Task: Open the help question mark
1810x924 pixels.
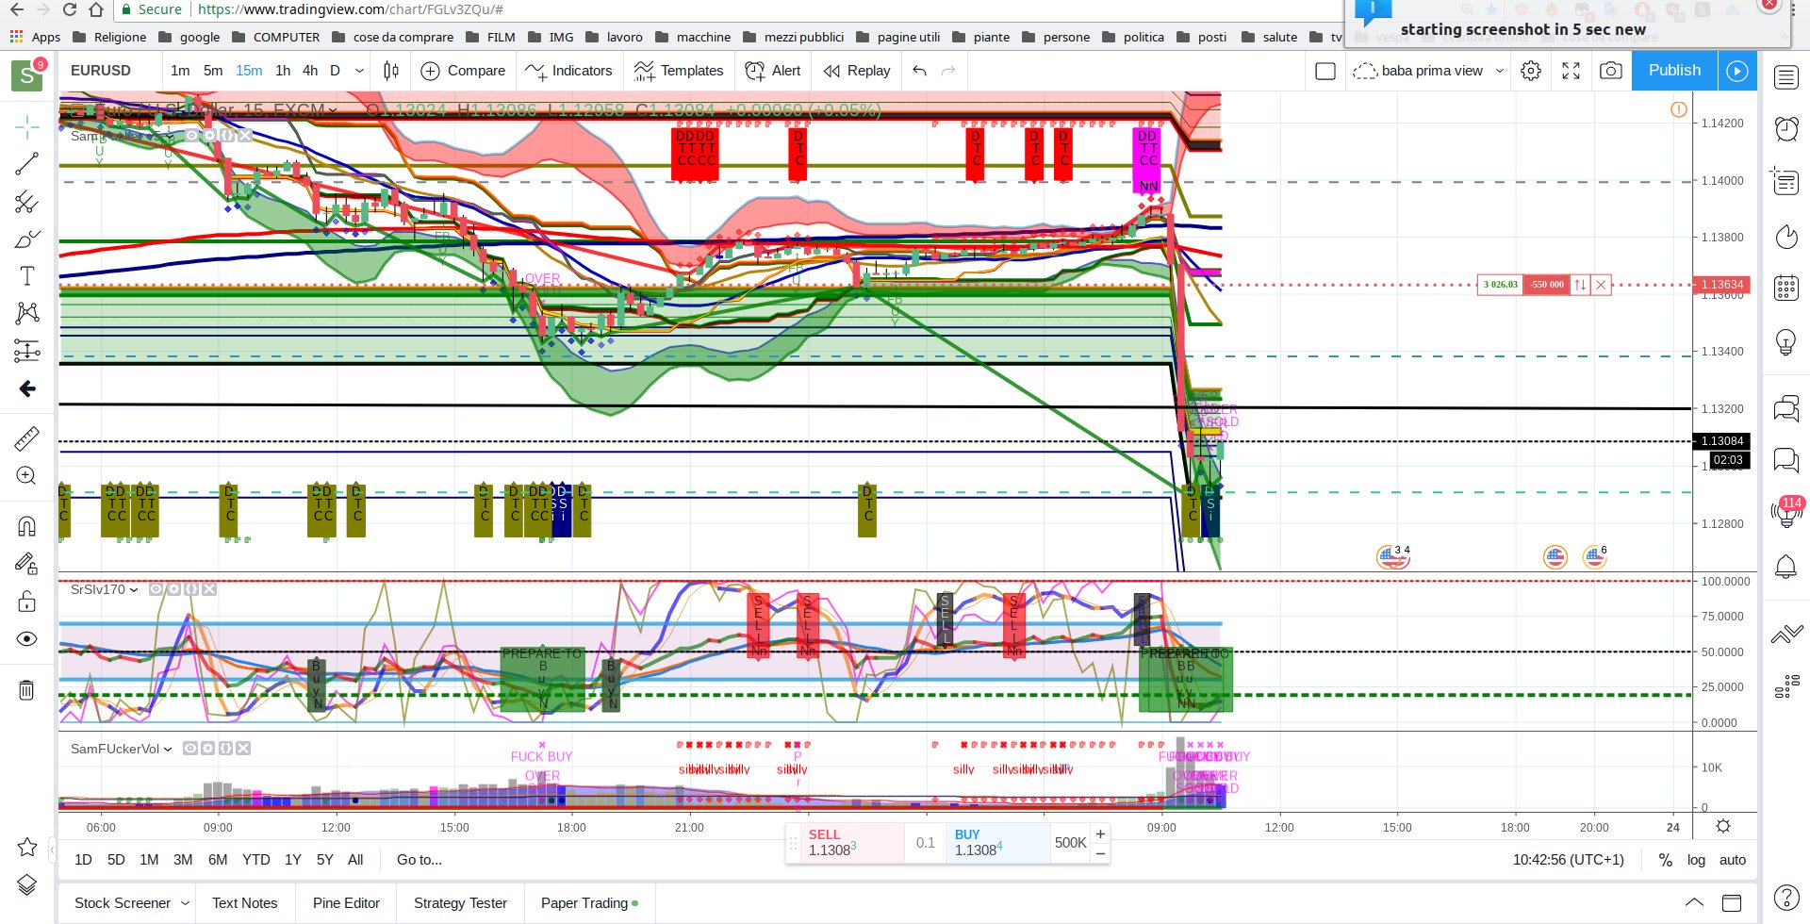Action: point(1786,898)
